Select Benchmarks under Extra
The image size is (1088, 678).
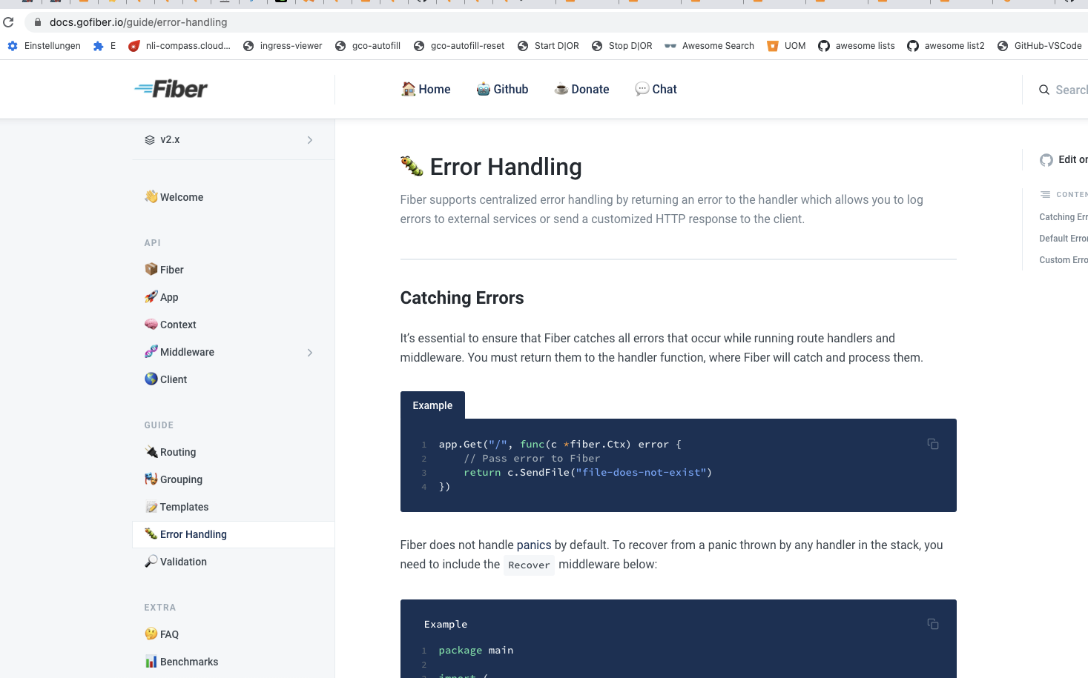tap(188, 662)
